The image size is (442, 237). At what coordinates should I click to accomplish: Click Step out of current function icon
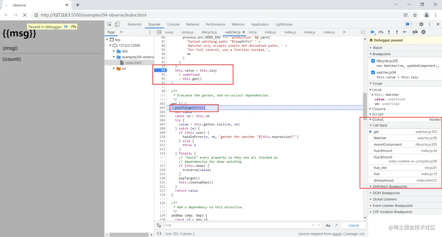[397, 32]
